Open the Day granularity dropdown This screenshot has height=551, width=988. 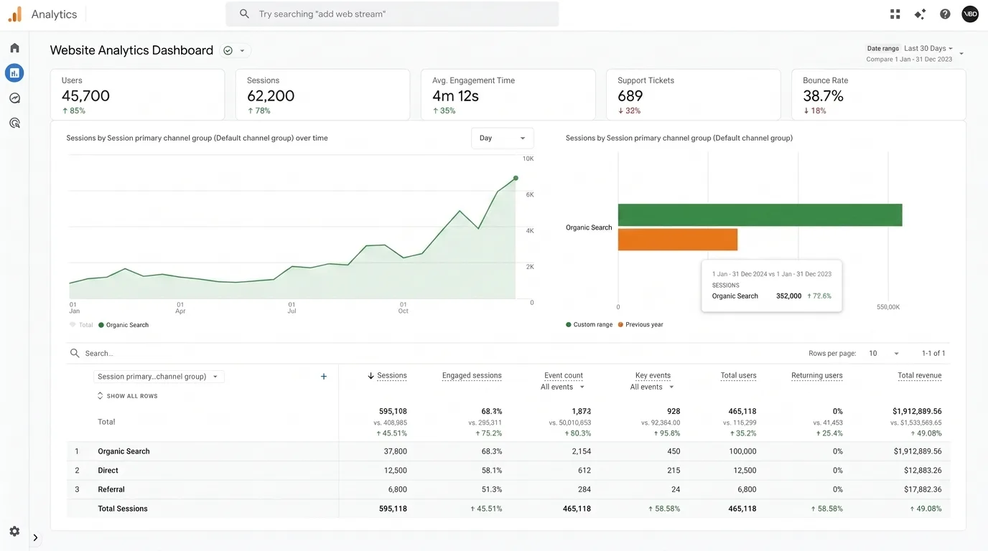point(503,138)
